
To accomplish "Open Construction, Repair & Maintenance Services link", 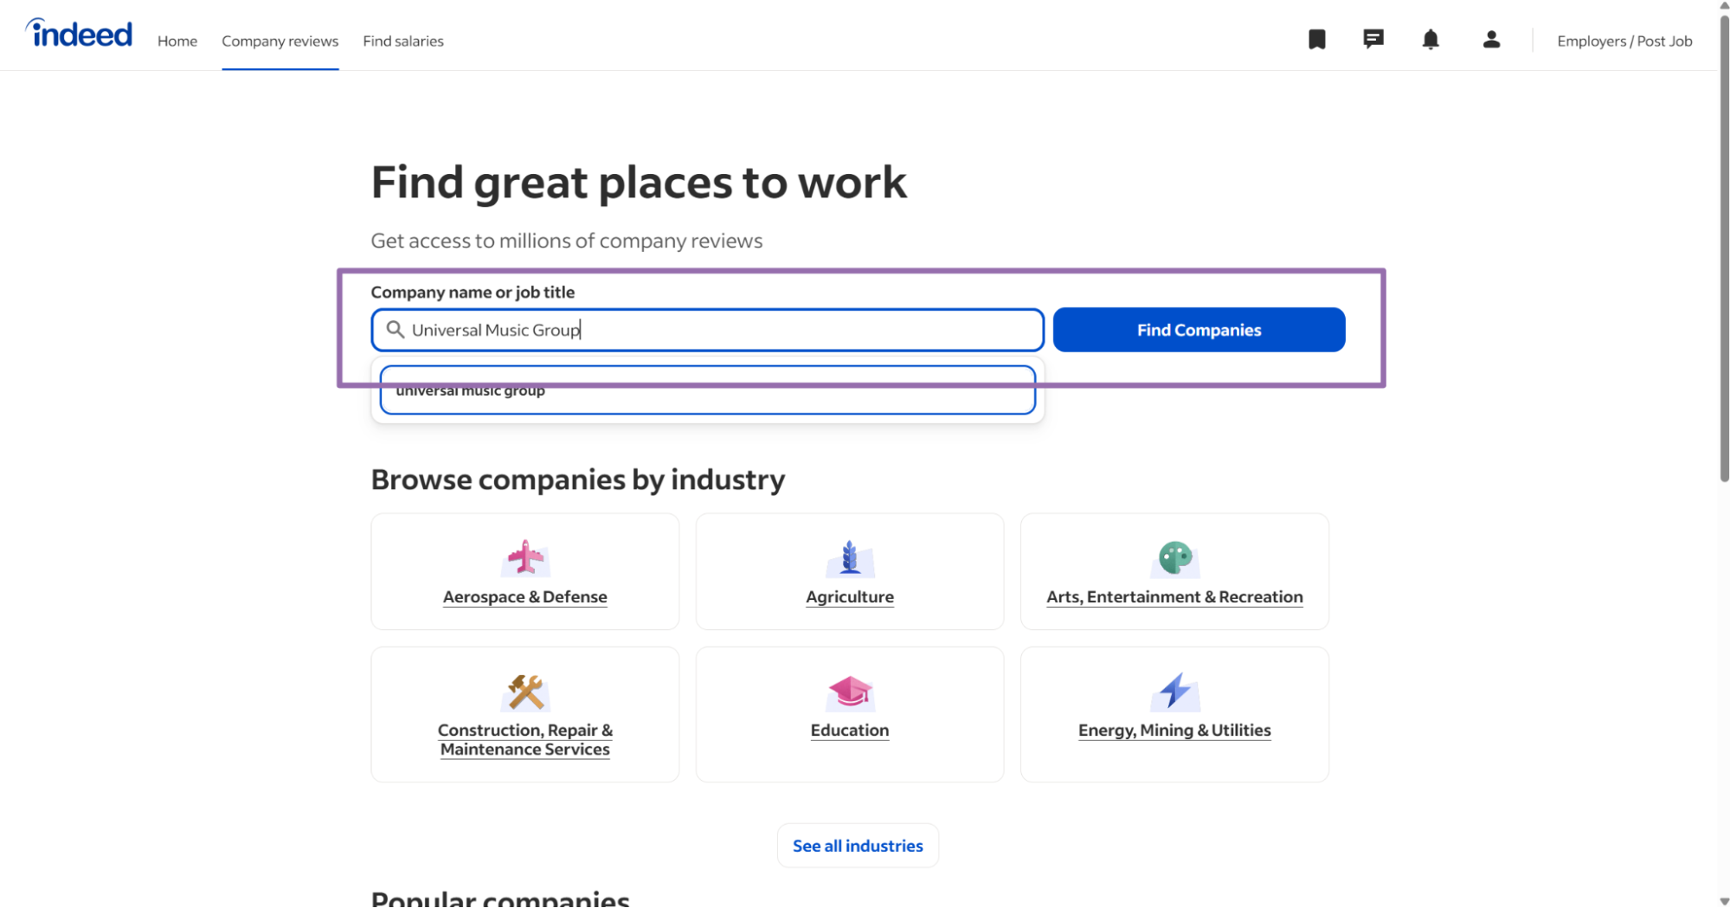I will click(x=525, y=740).
